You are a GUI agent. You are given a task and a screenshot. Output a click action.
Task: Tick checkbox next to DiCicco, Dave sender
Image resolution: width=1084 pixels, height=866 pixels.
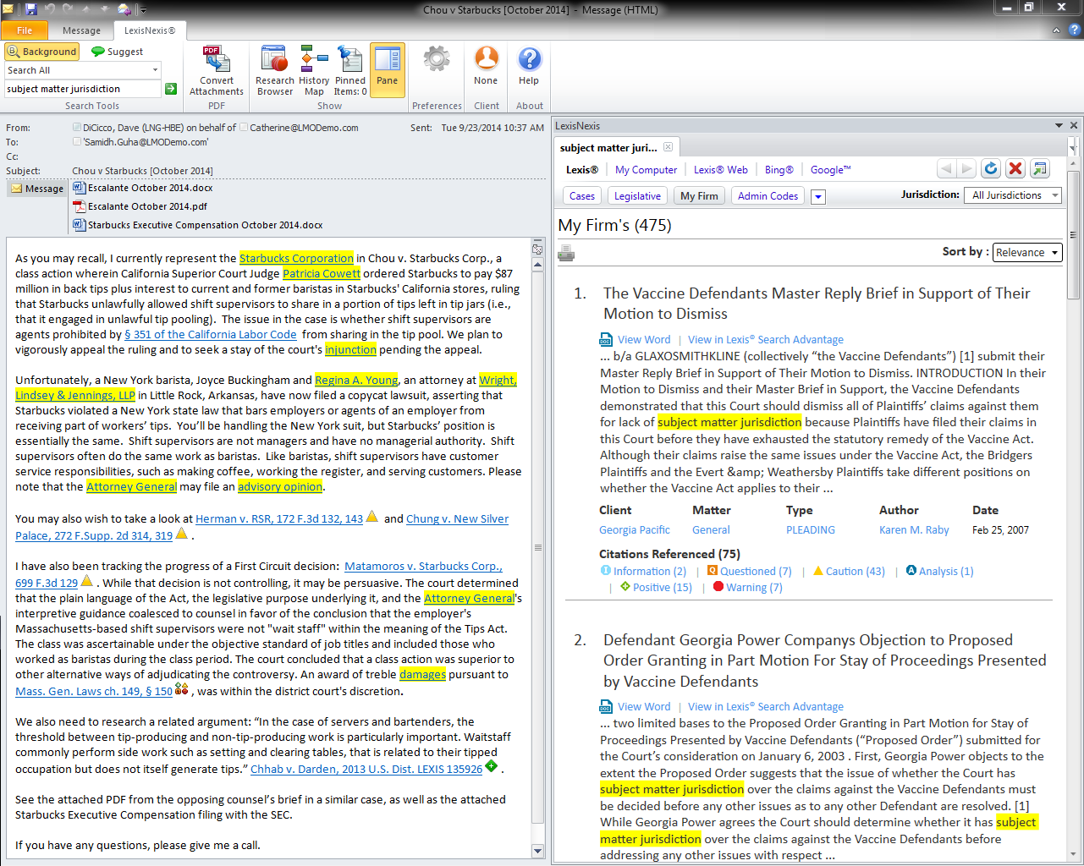(x=78, y=128)
